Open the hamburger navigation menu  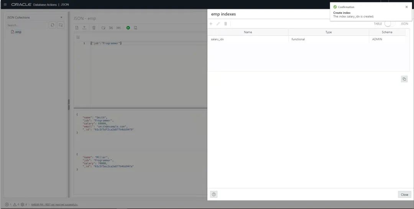point(5,5)
